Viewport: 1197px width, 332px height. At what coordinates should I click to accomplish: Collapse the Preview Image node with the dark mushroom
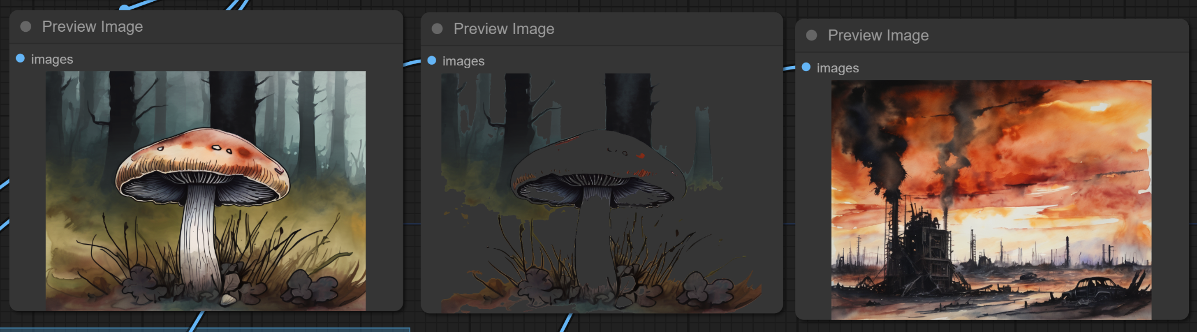(437, 29)
